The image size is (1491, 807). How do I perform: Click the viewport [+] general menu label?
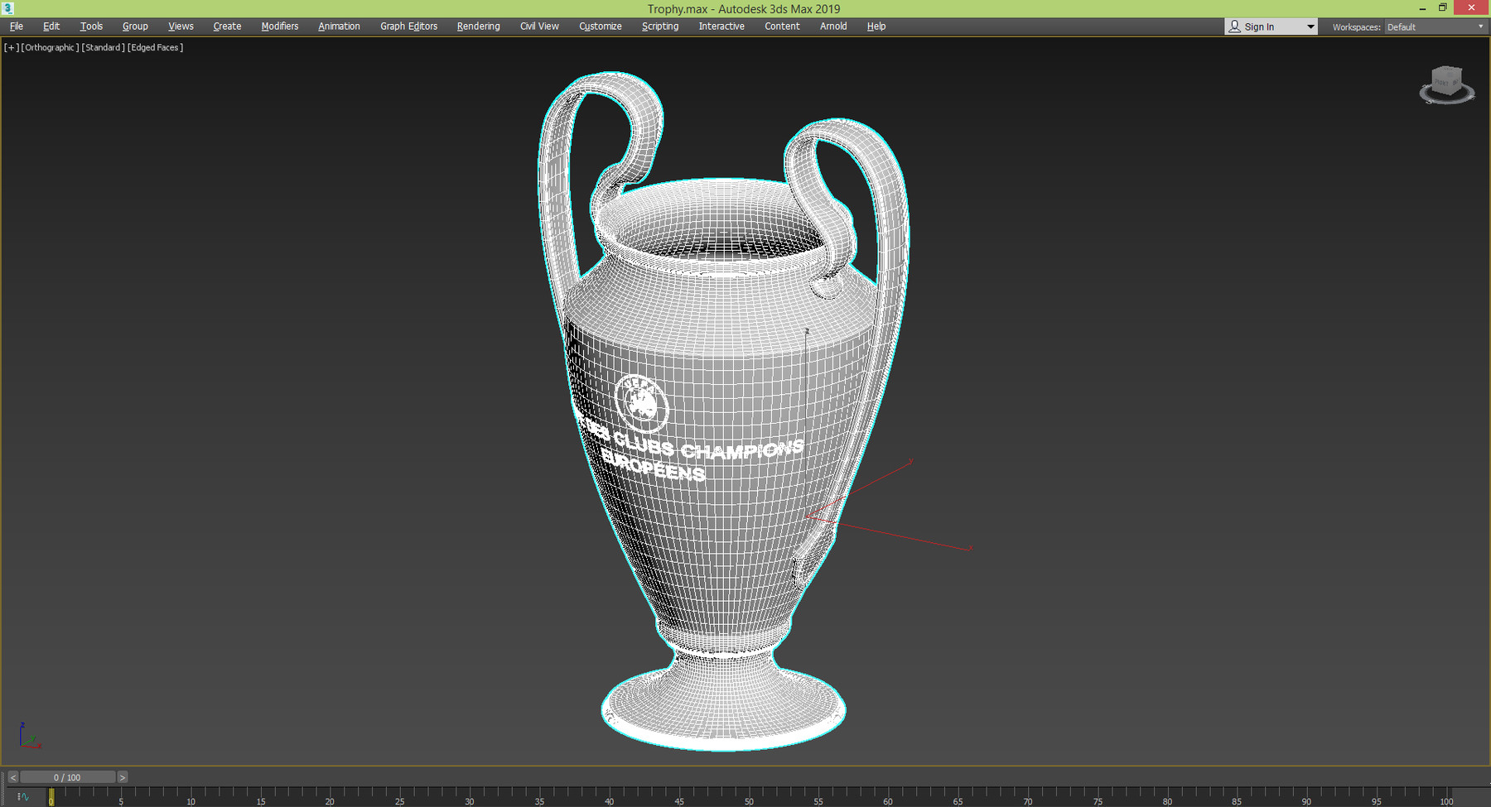click(11, 47)
